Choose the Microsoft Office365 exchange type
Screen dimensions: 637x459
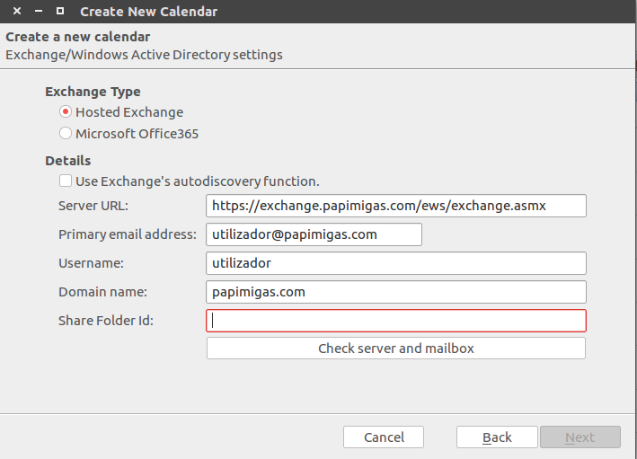click(x=66, y=134)
